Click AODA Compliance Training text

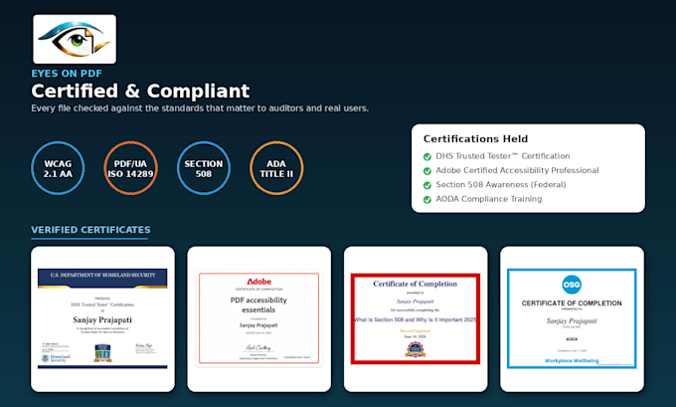click(488, 199)
